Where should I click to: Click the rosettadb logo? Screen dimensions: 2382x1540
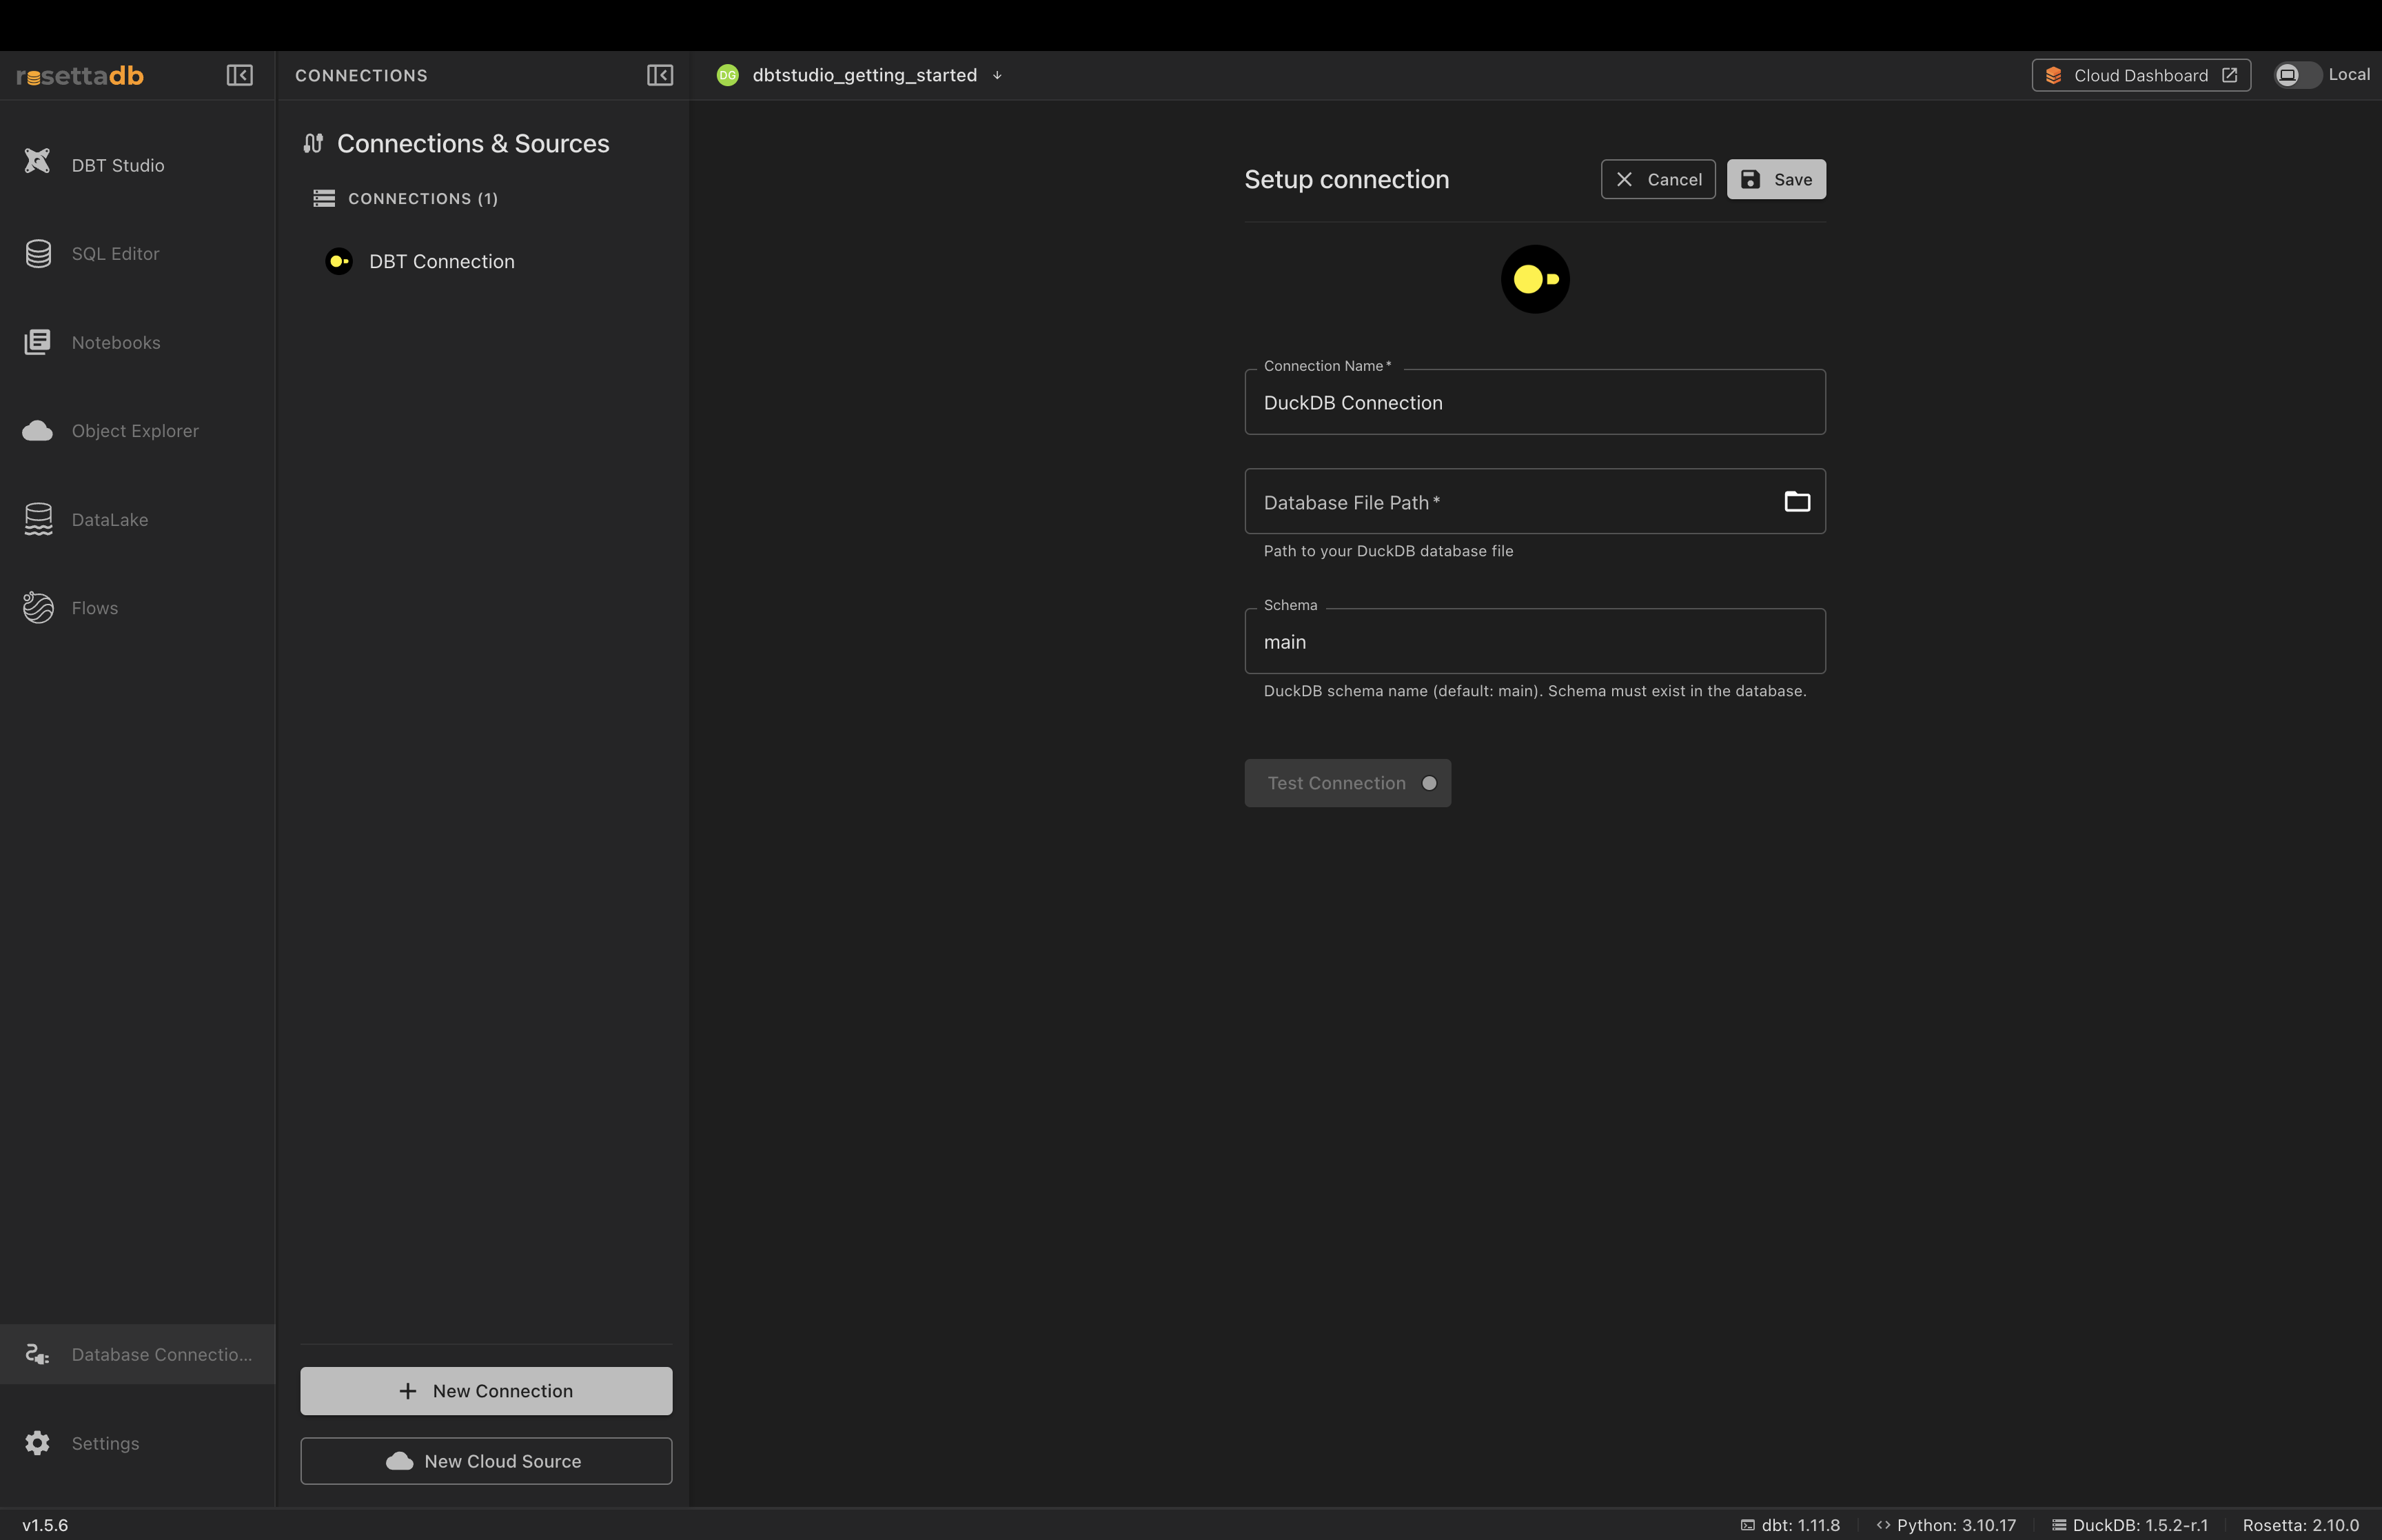click(80, 75)
